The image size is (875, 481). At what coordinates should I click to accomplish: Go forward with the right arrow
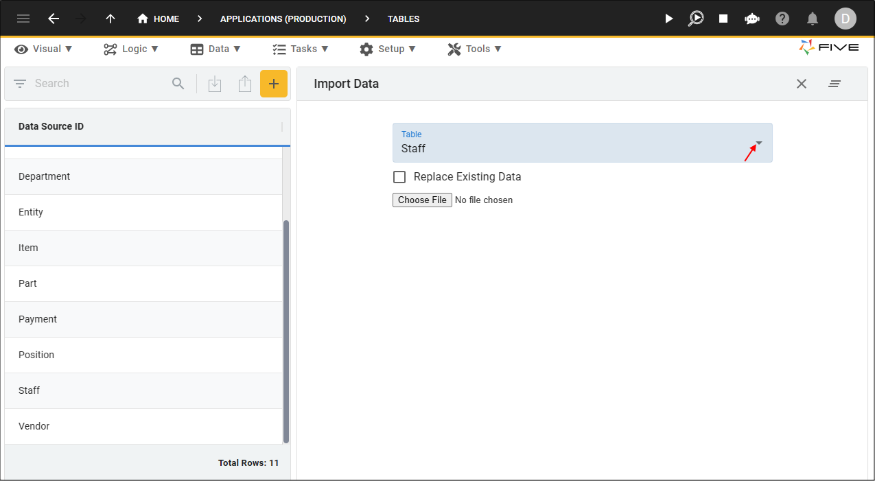click(81, 19)
